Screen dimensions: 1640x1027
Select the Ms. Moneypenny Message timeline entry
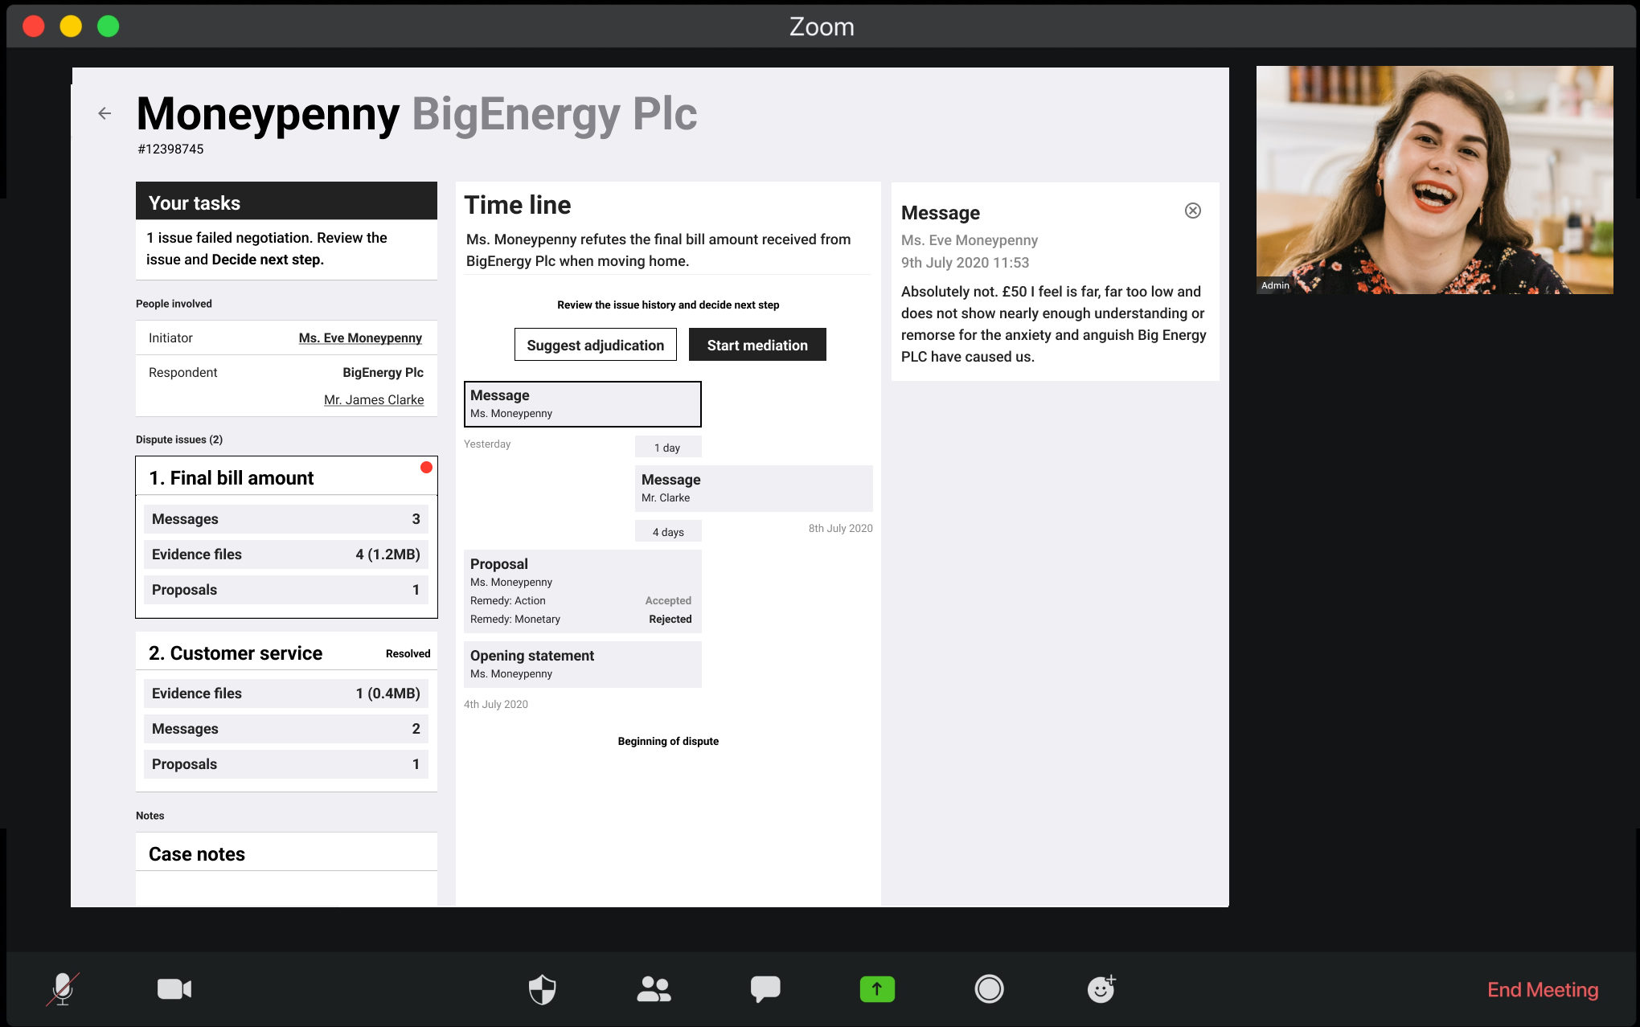(x=583, y=404)
